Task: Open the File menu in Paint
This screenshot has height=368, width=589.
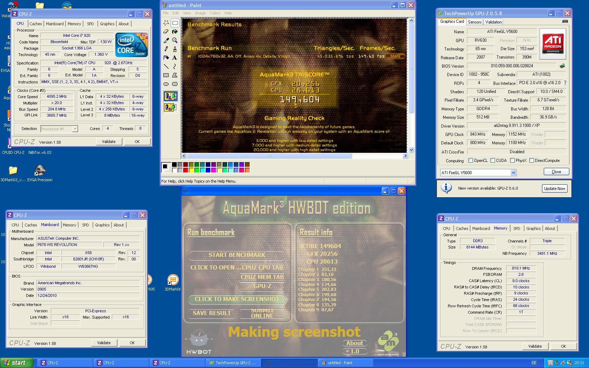Action: click(165, 13)
